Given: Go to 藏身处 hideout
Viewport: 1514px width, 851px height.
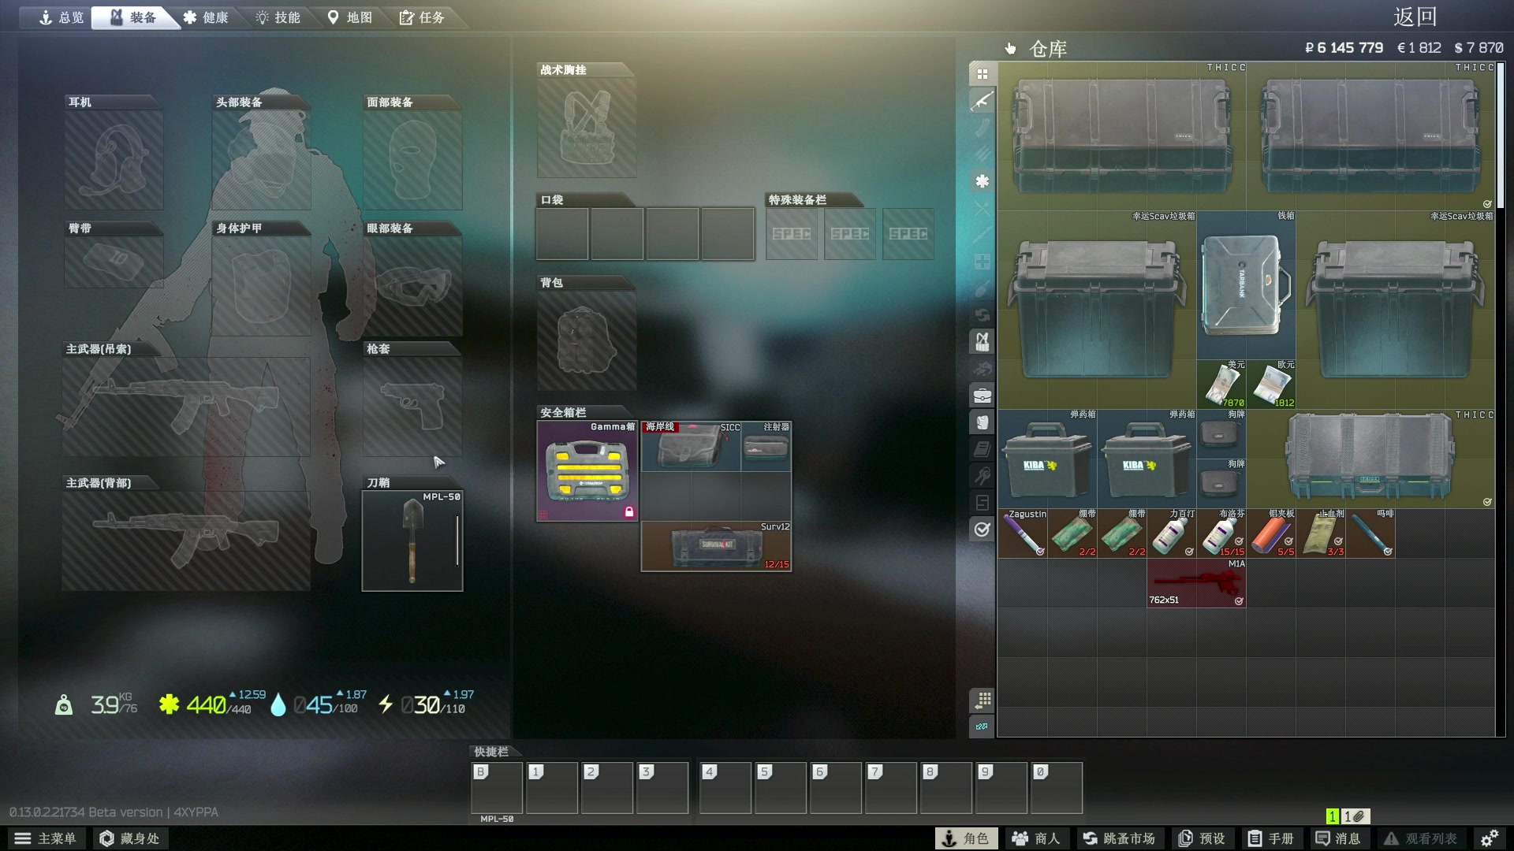Looking at the screenshot, I should coord(130,838).
